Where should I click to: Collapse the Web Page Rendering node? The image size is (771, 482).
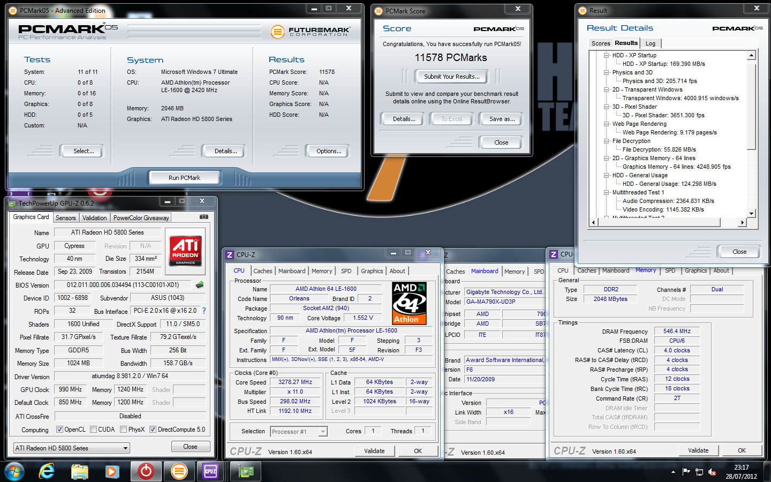pos(607,124)
